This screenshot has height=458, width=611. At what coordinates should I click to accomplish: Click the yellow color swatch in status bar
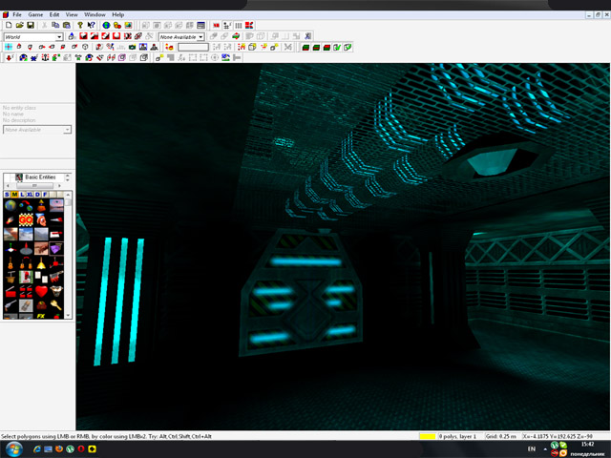pyautogui.click(x=427, y=436)
